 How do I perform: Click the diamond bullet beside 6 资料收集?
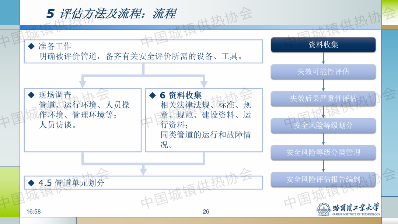153,95
